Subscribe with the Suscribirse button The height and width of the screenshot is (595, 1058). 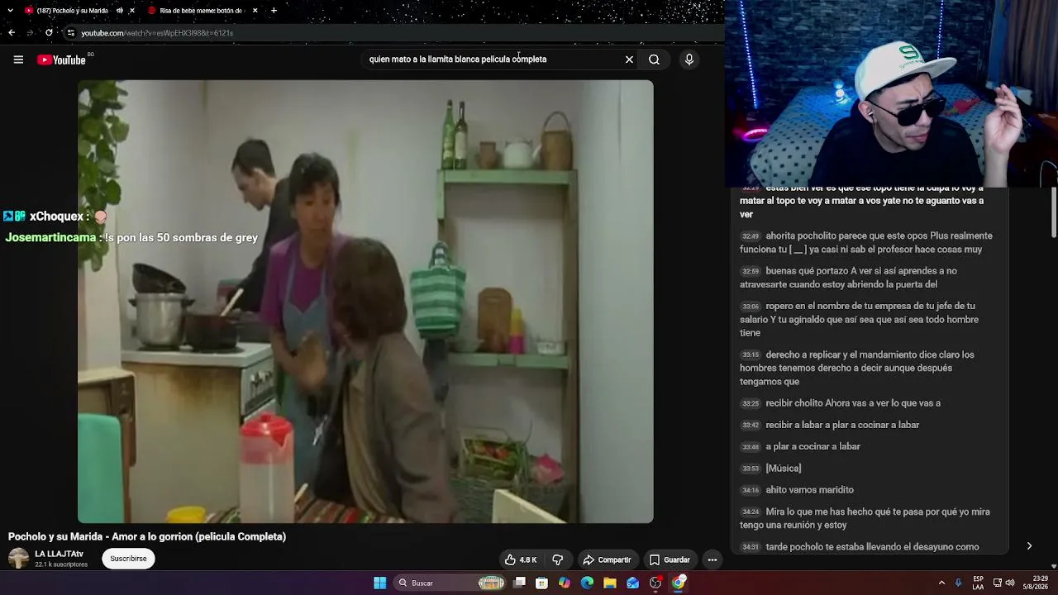coord(128,559)
